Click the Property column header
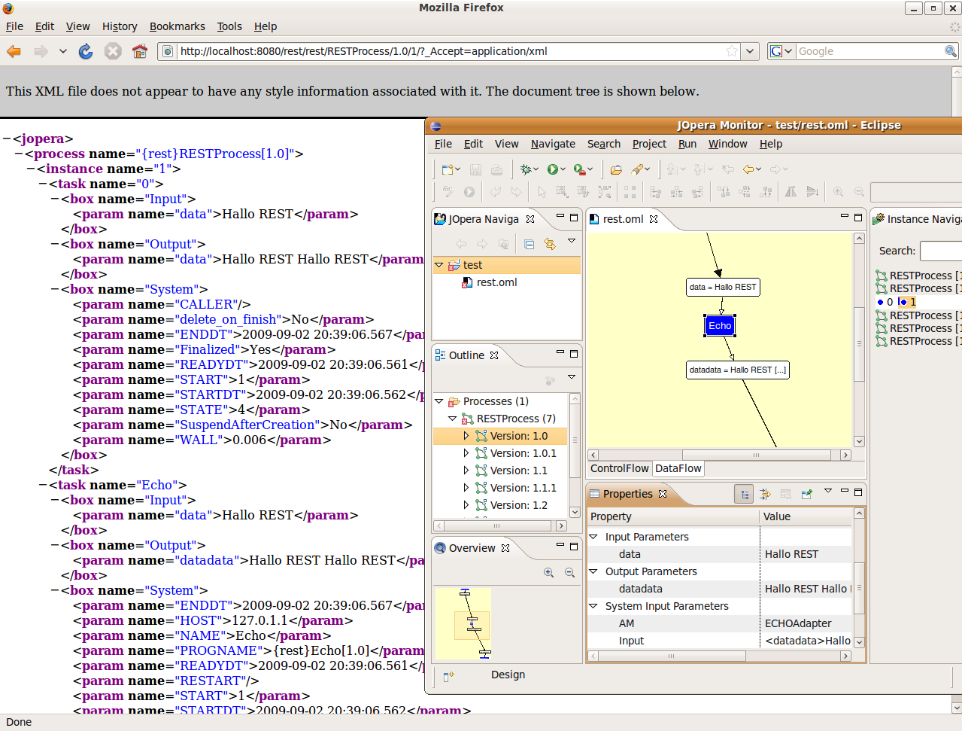Image resolution: width=962 pixels, height=731 pixels. tap(673, 516)
